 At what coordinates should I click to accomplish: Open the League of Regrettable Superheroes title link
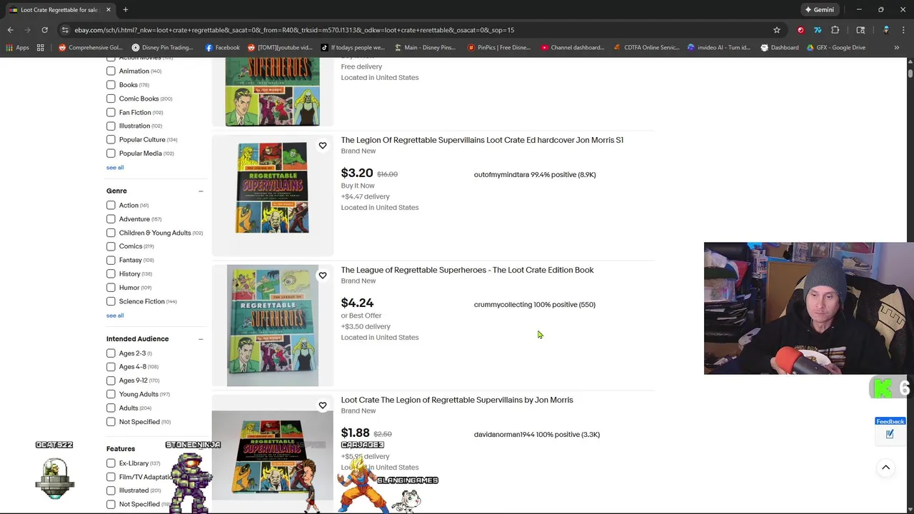(467, 270)
